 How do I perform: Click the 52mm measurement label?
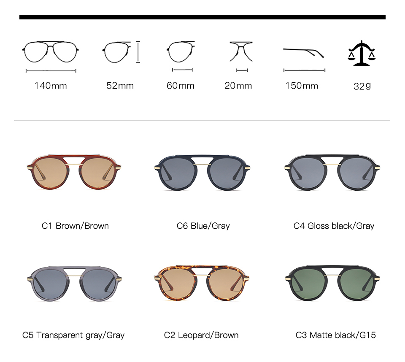[120, 86]
